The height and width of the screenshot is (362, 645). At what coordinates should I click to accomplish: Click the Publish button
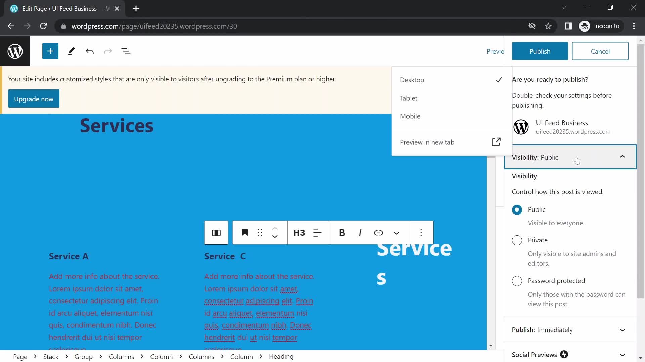click(540, 51)
